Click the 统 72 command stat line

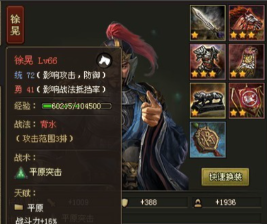point(60,75)
